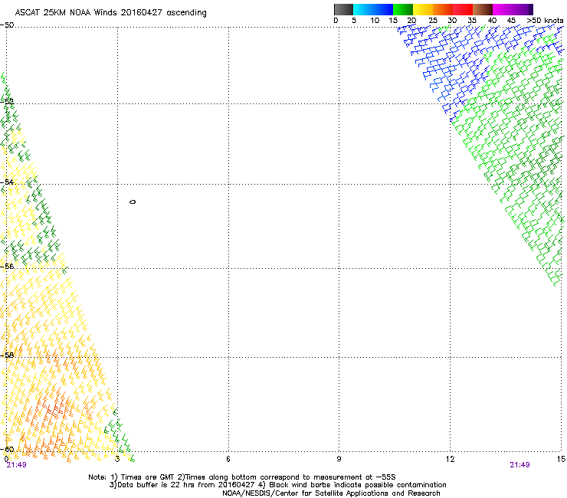Click the "25" legend scale label
Image resolution: width=567 pixels, height=498 pixels.
coord(433,21)
